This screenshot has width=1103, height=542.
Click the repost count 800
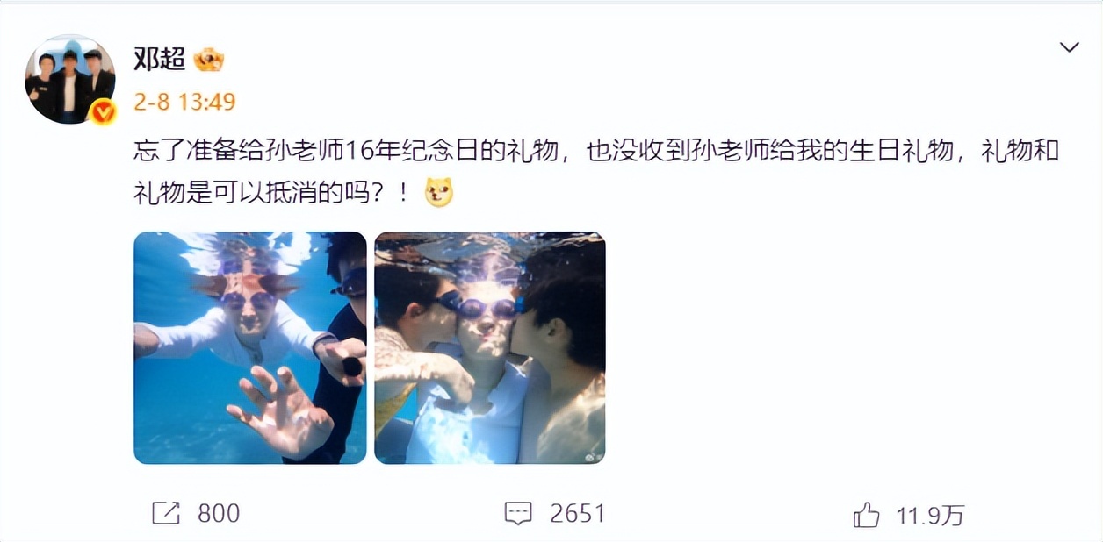tap(219, 513)
